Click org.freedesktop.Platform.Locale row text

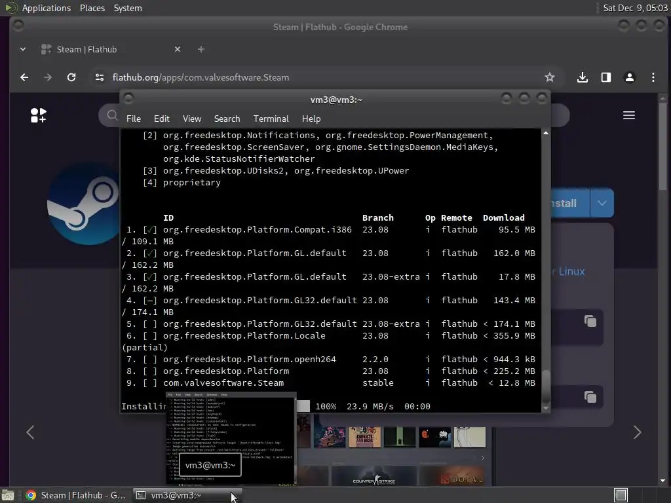point(244,336)
